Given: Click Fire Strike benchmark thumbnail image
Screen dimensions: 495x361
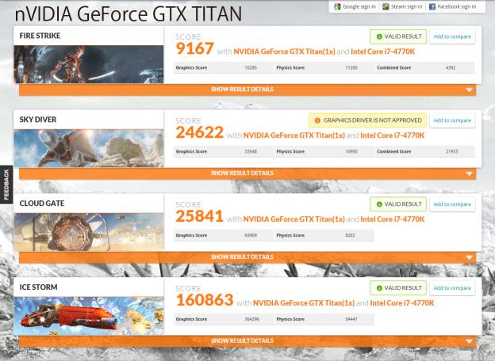Looking at the screenshot, I should (89, 64).
